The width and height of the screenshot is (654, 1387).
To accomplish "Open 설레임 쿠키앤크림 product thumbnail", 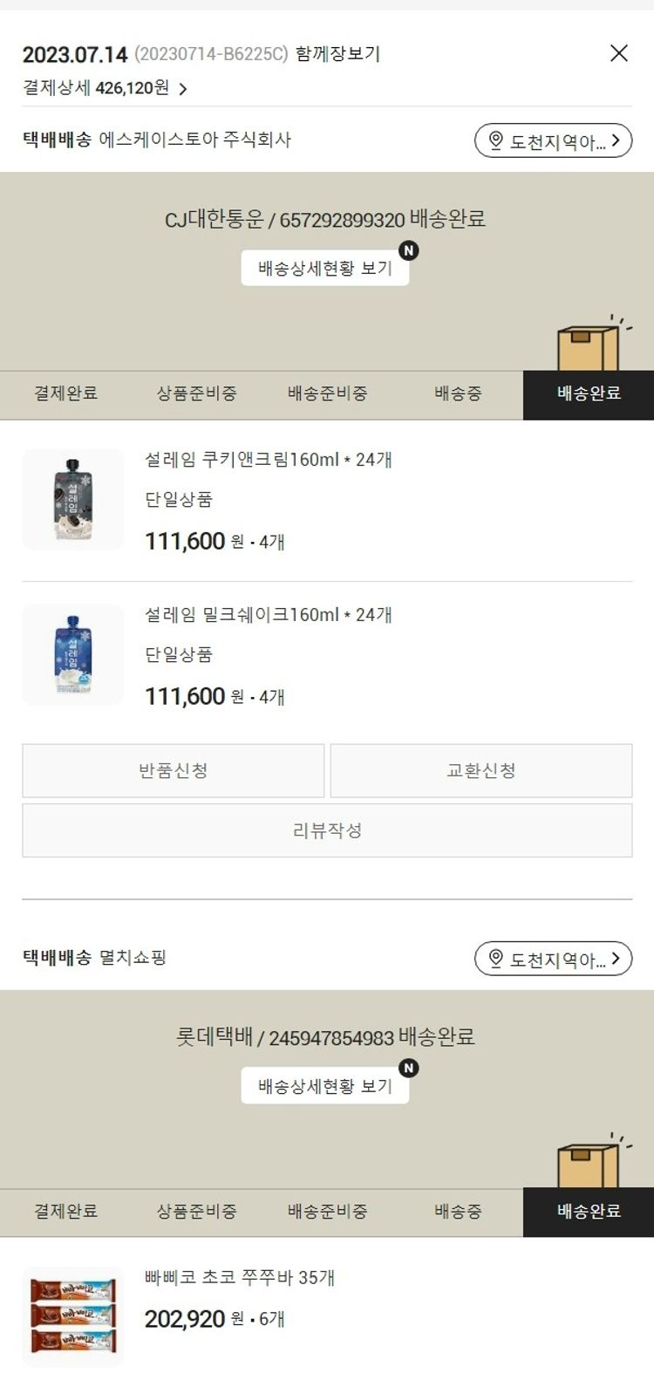I will coord(73,500).
